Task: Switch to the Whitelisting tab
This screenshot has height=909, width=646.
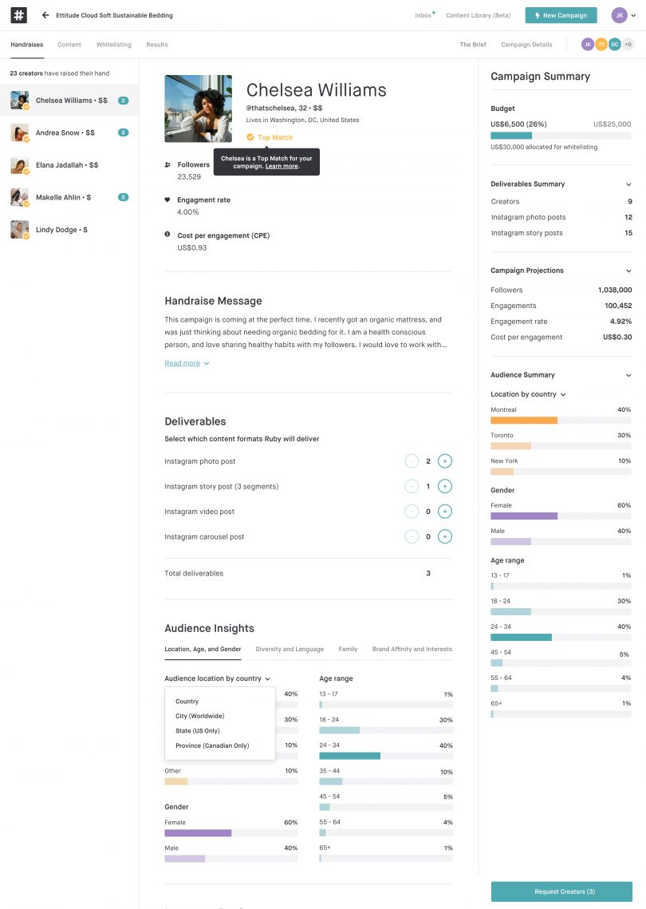Action: [113, 45]
